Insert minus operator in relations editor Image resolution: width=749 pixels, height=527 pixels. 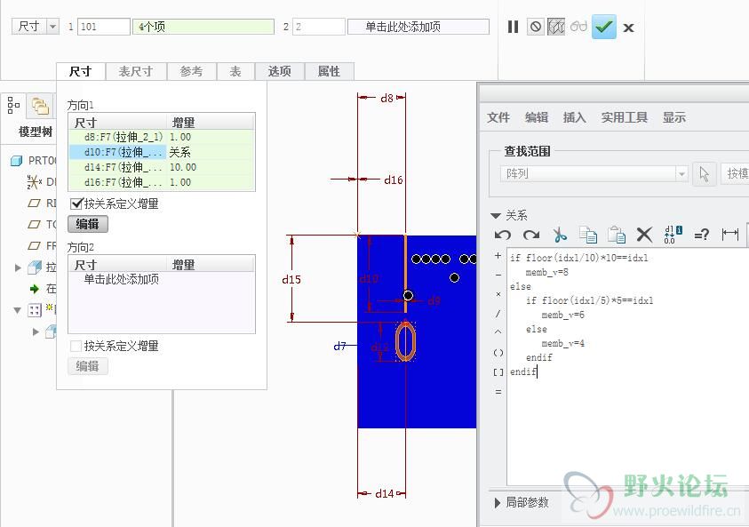tap(498, 275)
